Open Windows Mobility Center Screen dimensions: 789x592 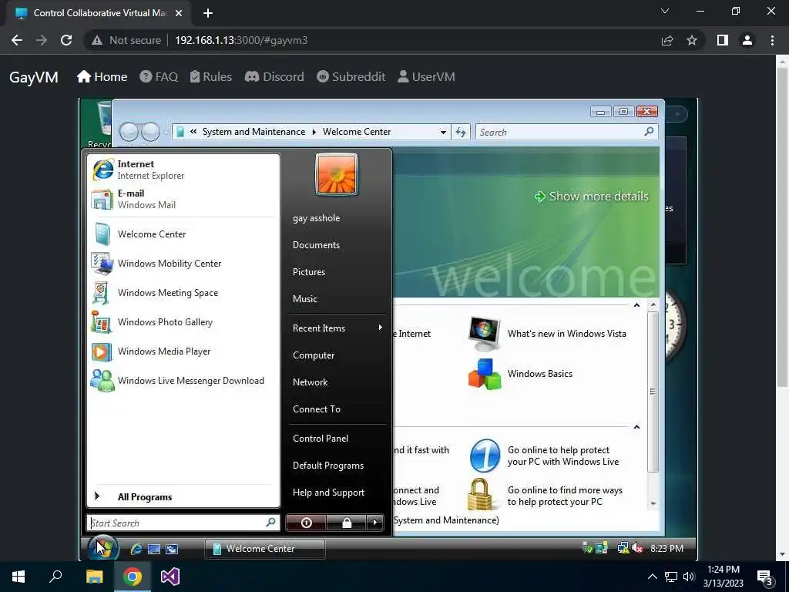(x=183, y=264)
